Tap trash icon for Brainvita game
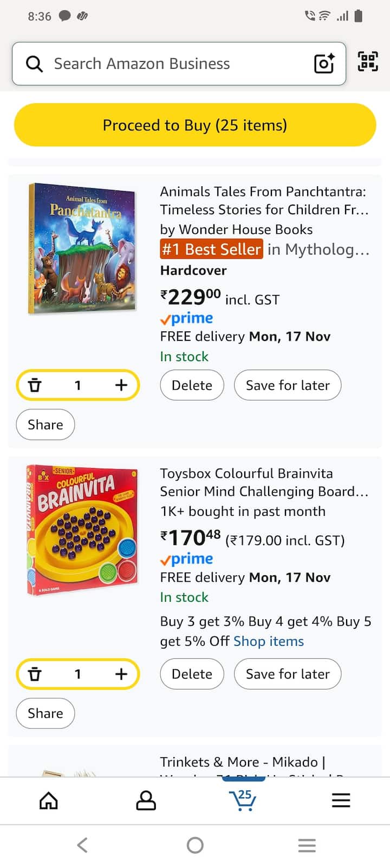Screen dimensions: 390x866 [35, 674]
